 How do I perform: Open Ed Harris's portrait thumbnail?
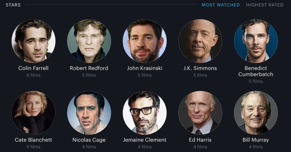(x=200, y=113)
